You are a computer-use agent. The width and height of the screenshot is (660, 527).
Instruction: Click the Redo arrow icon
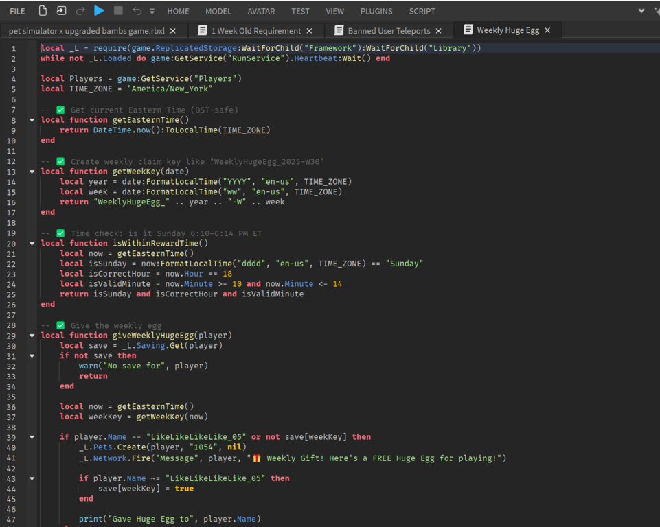(x=80, y=11)
